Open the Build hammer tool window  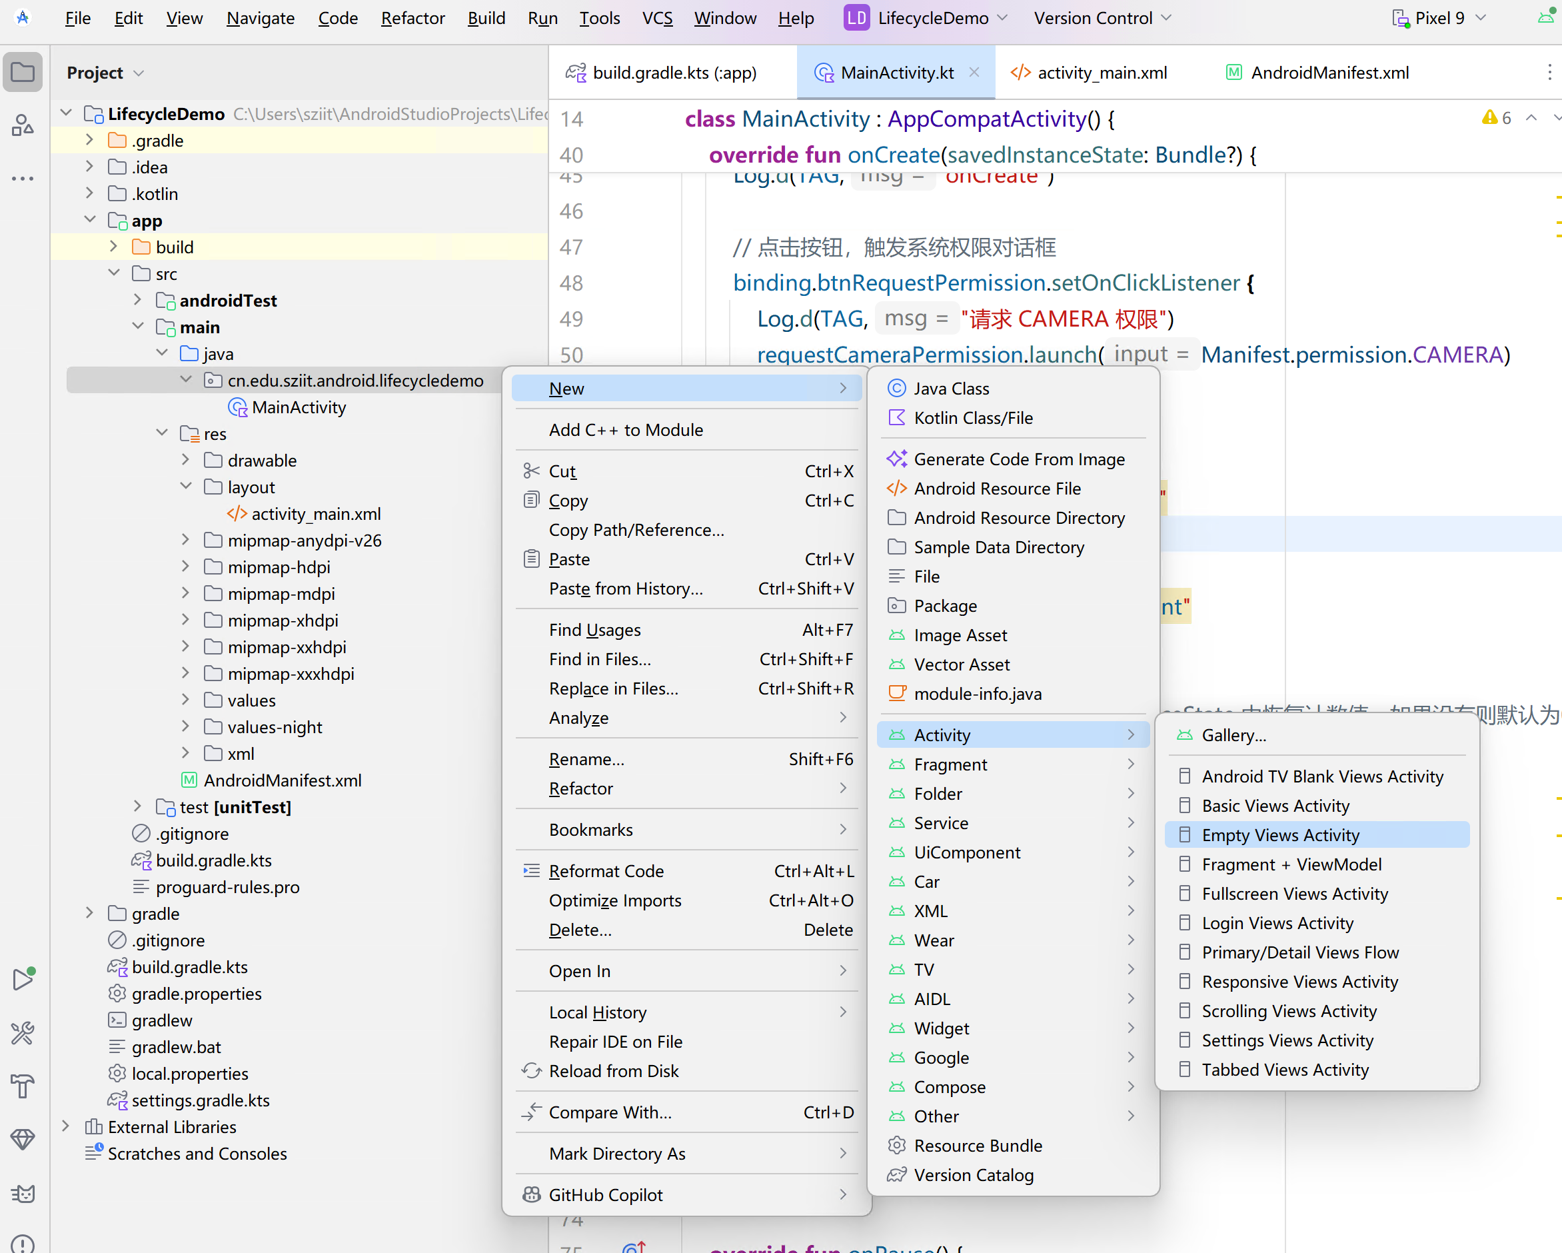[23, 1086]
